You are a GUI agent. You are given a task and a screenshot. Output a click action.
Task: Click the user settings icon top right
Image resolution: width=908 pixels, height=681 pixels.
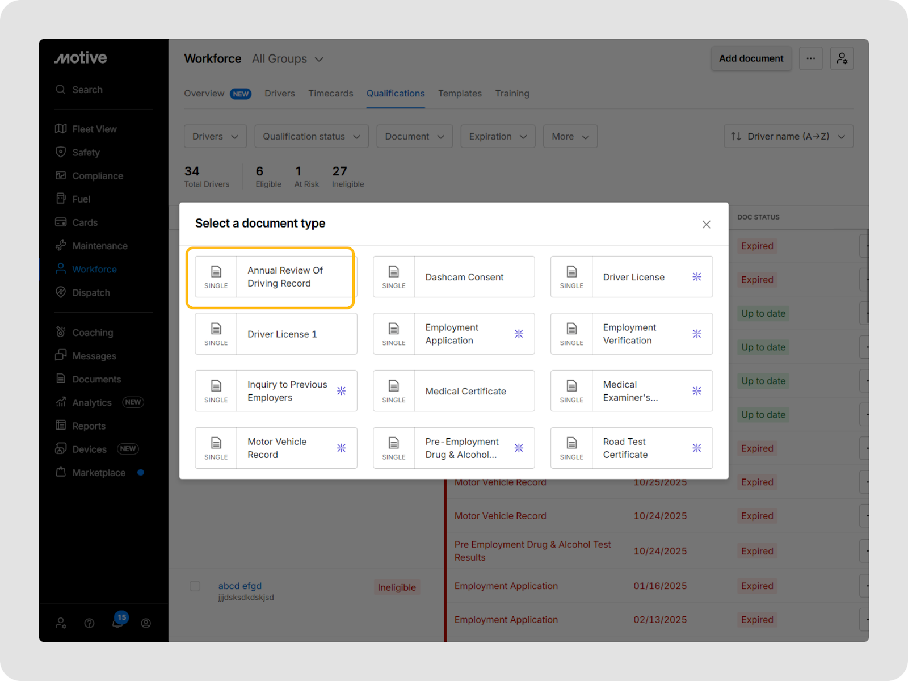click(842, 58)
